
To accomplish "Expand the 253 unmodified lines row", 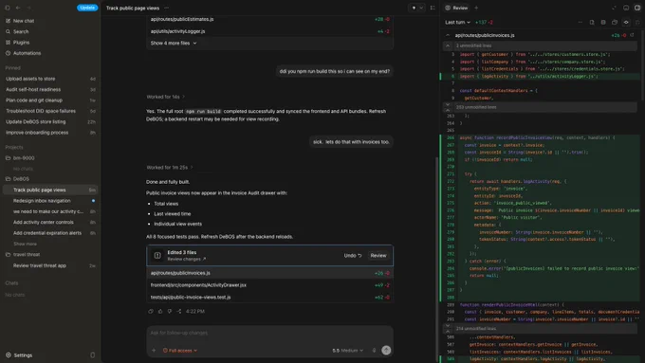I will (x=540, y=107).
